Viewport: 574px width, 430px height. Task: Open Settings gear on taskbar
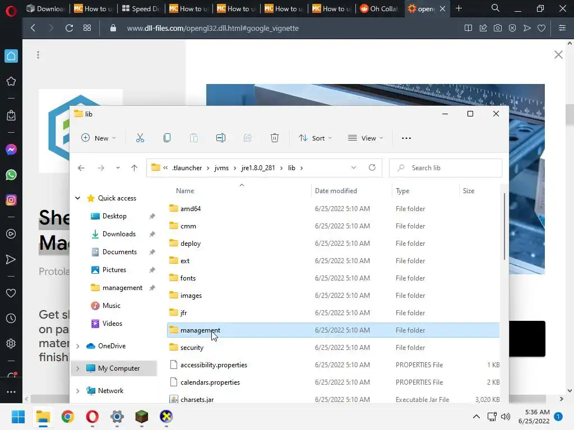pos(117,417)
